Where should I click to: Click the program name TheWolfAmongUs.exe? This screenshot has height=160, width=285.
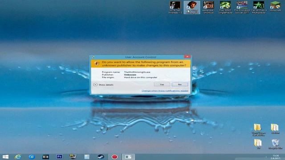[137, 72]
